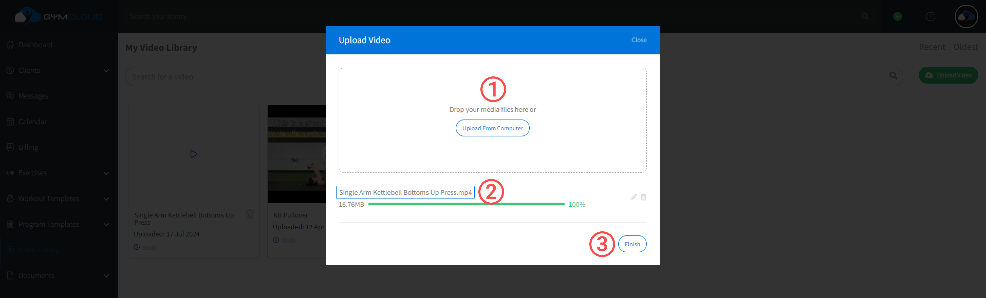Expand the Program Templates chevron
Viewport: 986px width, 298px height.
tap(106, 225)
